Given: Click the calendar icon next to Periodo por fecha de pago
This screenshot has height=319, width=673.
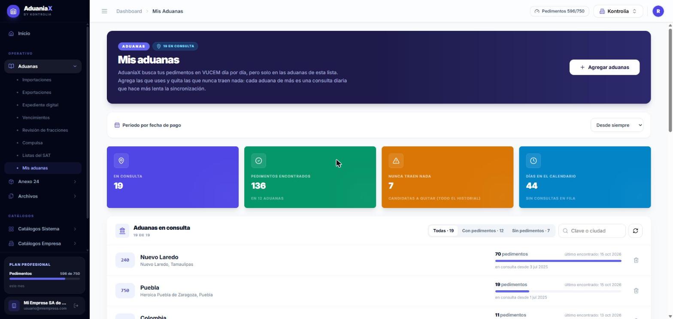Looking at the screenshot, I should pos(117,125).
